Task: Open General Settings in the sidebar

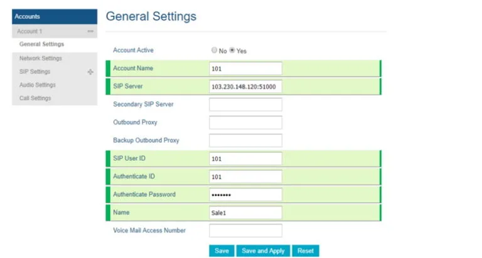Action: click(x=41, y=44)
